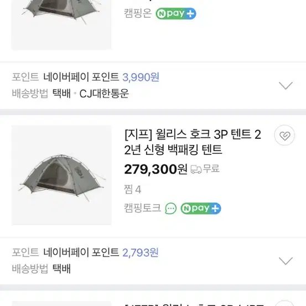Click the 네이버페이 포인트 2,793원 text
Image resolution: width=306 pixels, height=306 pixels.
point(101,252)
